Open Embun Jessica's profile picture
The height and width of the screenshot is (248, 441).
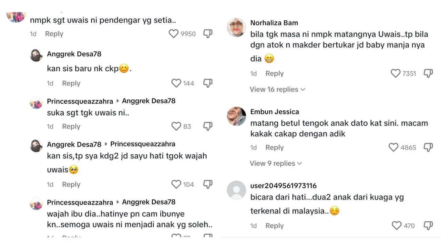tap(236, 116)
